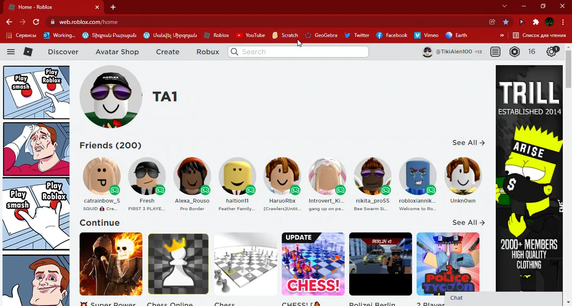Click See All next to Friends
Screen dimensions: 572x306
tap(468, 143)
